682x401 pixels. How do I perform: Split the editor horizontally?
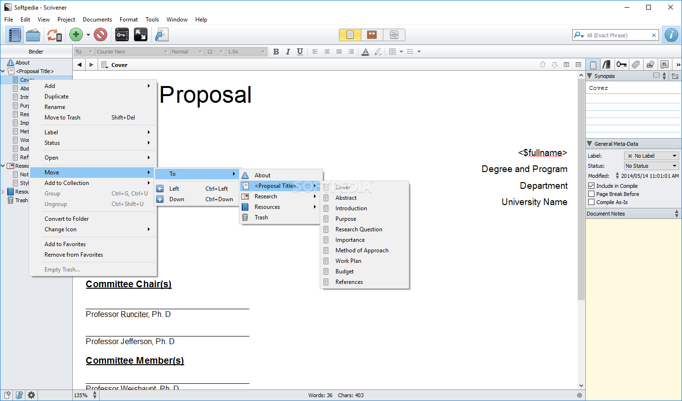(579, 65)
